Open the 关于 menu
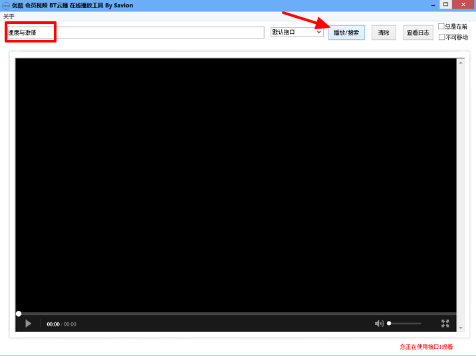Viewport: 476px width, 356px height. 9,17
